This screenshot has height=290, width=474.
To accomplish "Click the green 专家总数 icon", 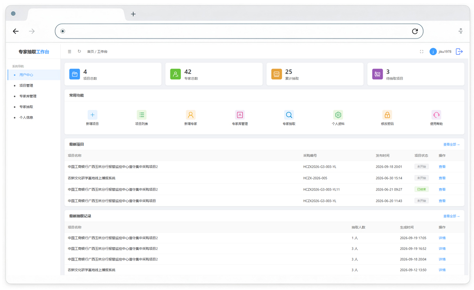I will coord(176,74).
